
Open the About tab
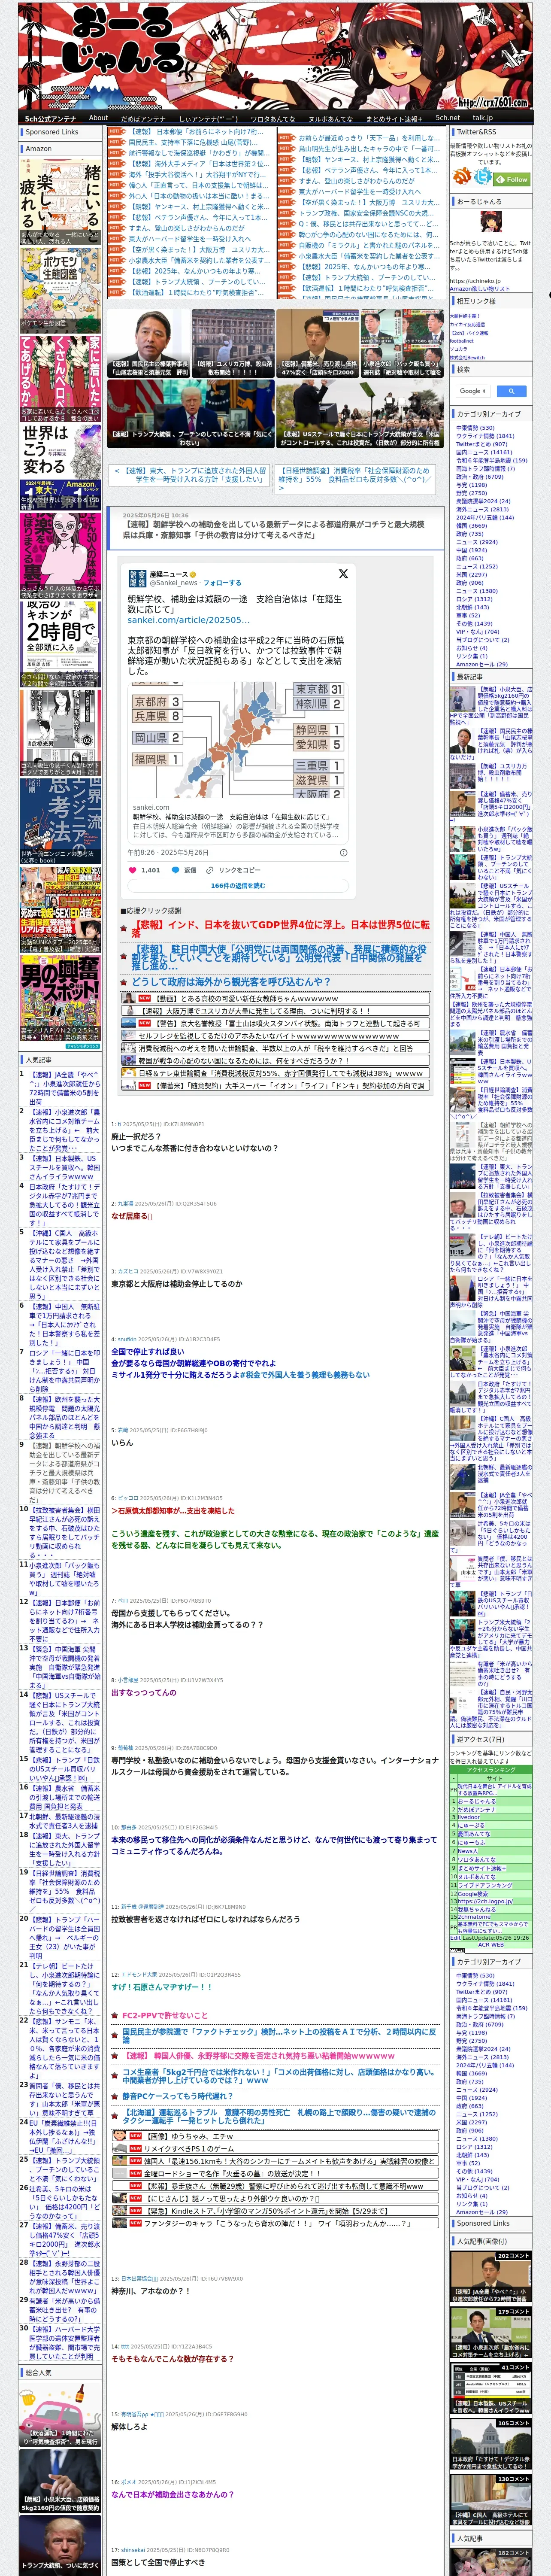[98, 117]
